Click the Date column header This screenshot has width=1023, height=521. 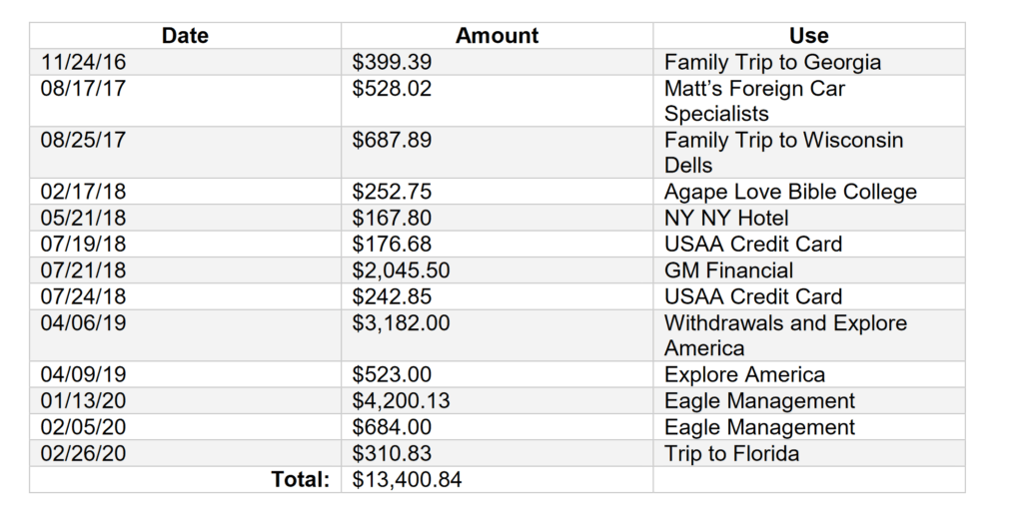(x=185, y=35)
